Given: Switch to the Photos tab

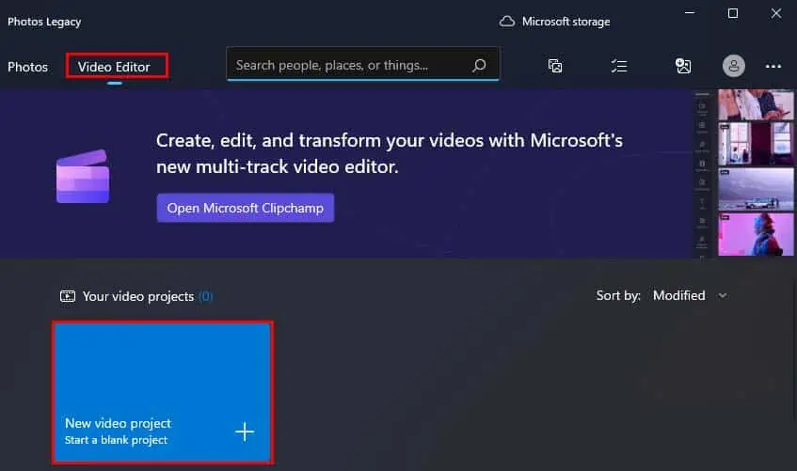Looking at the screenshot, I should [x=27, y=67].
